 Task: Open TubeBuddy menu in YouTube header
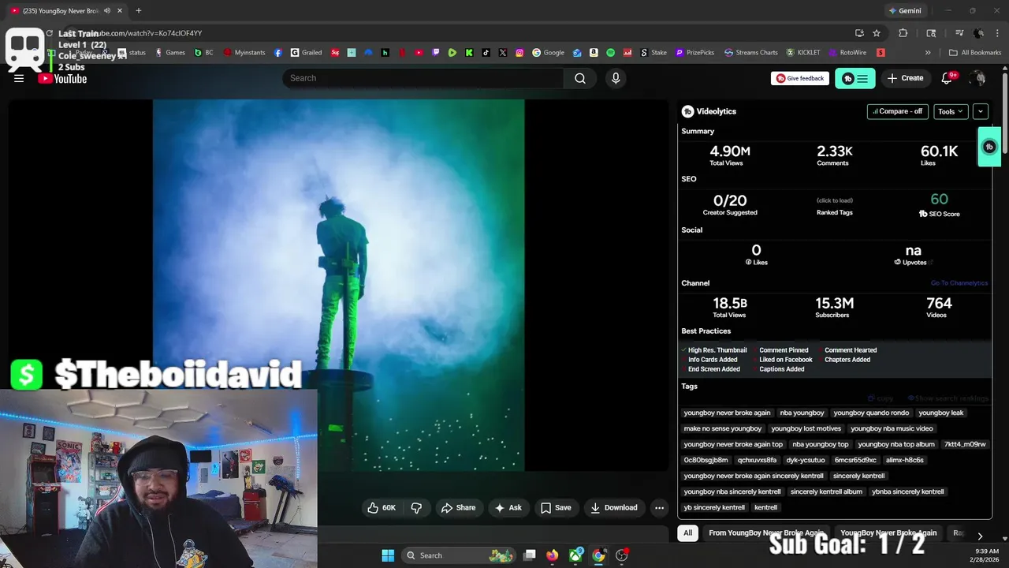pos(855,78)
